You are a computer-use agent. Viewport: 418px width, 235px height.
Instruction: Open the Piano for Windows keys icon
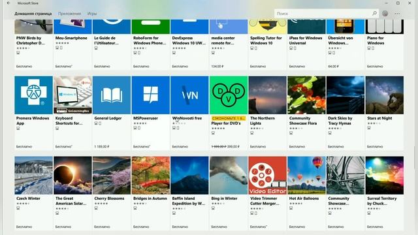point(385,26)
